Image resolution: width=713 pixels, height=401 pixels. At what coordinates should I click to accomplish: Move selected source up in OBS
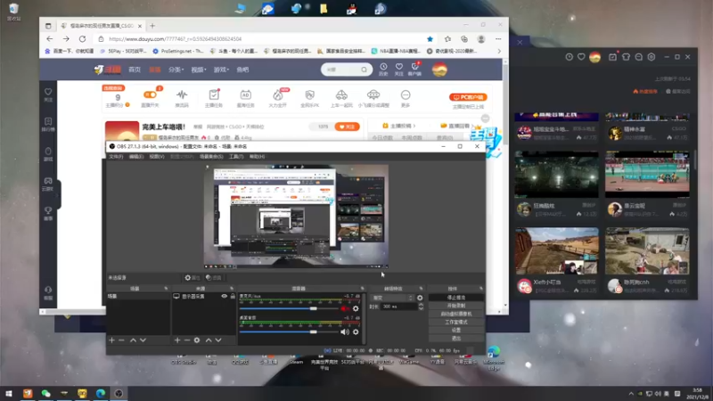coord(209,340)
